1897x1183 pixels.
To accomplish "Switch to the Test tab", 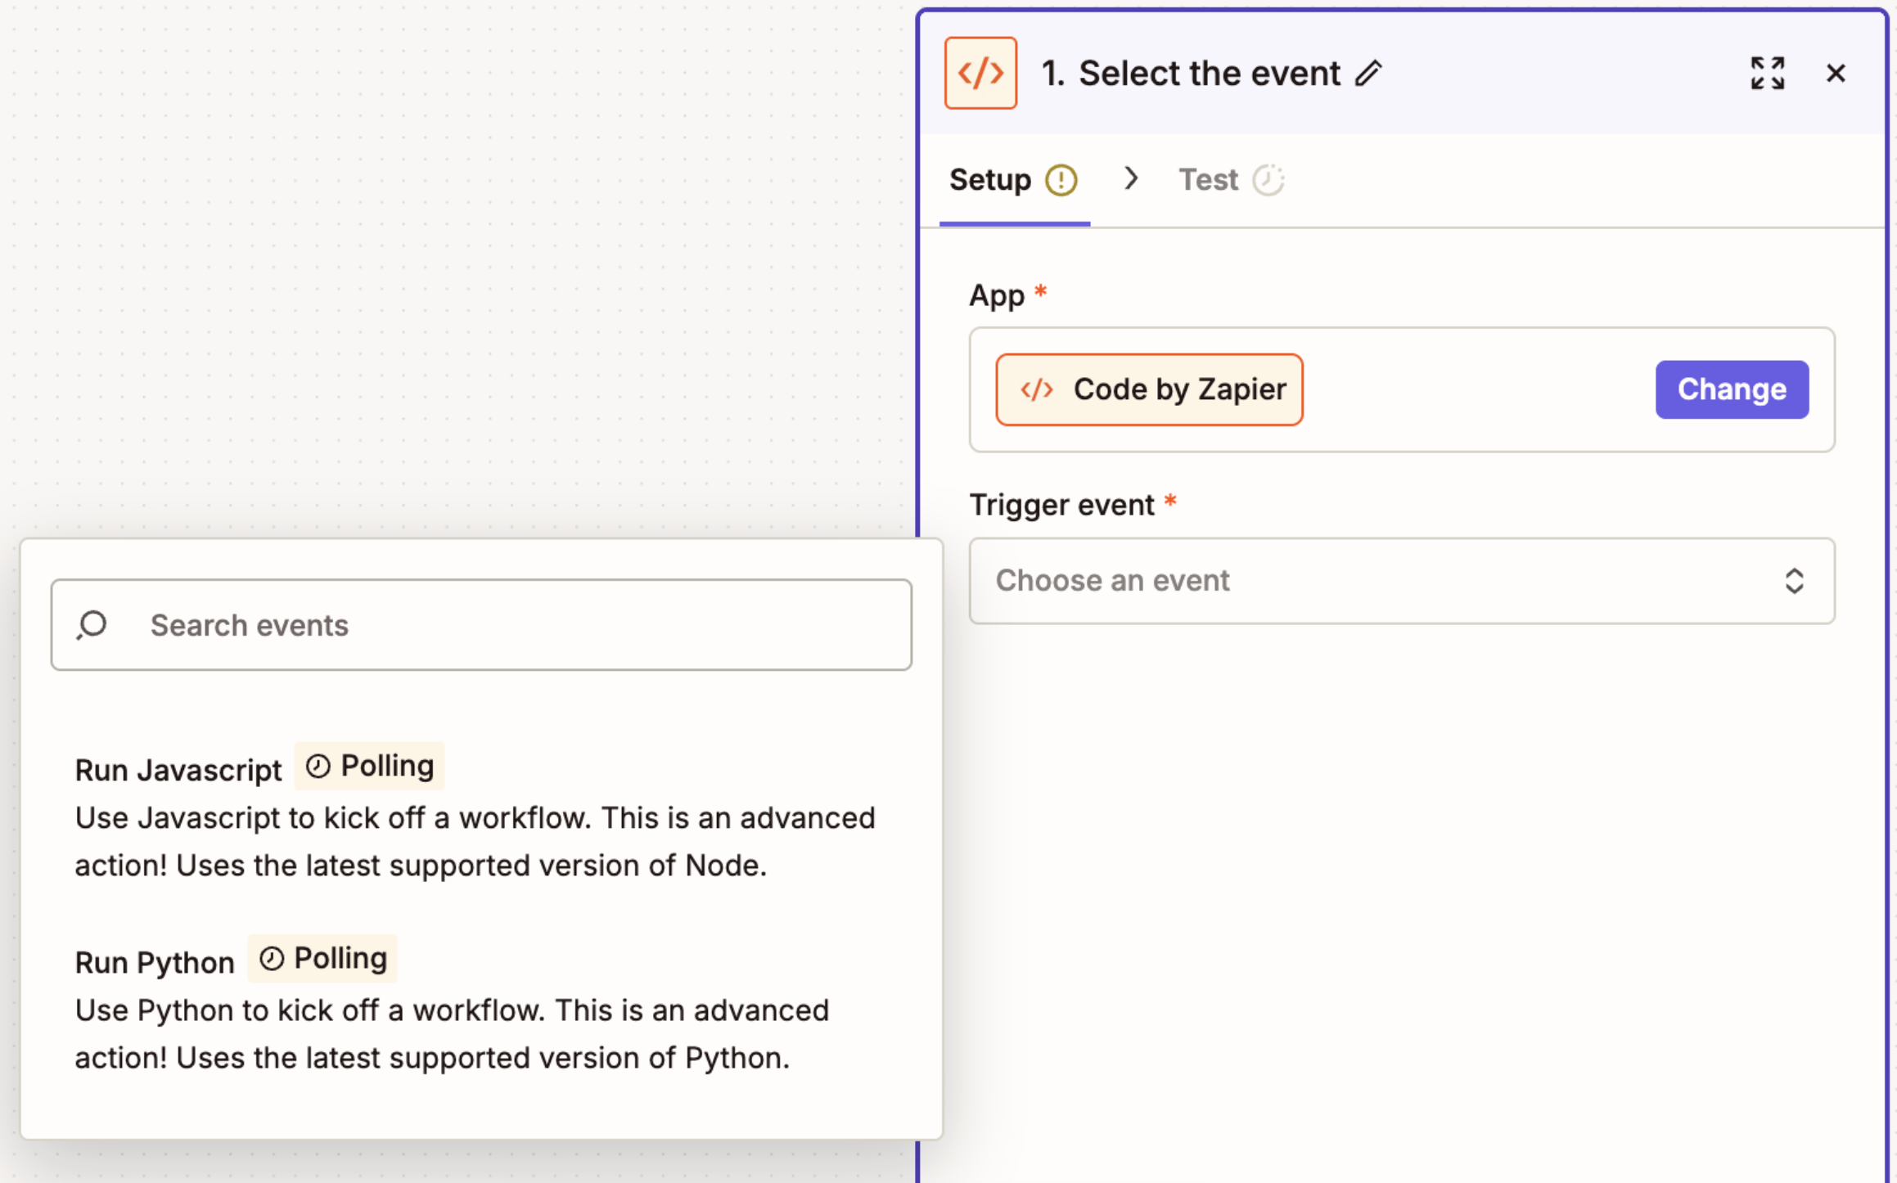I will click(1209, 179).
